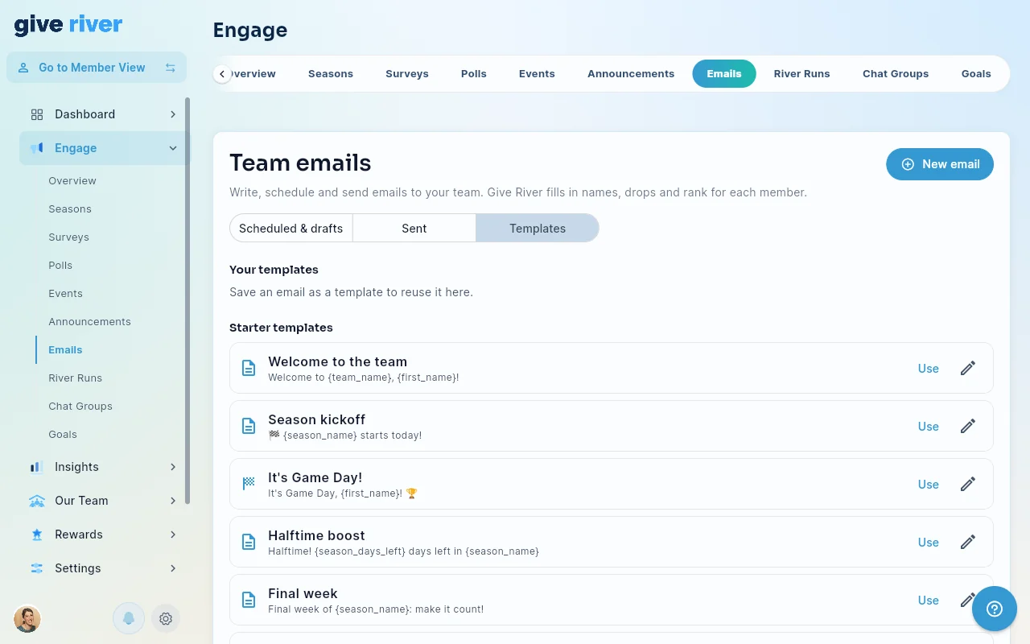The height and width of the screenshot is (644, 1030).
Task: Click the Dashboard grid icon
Action: 37,114
